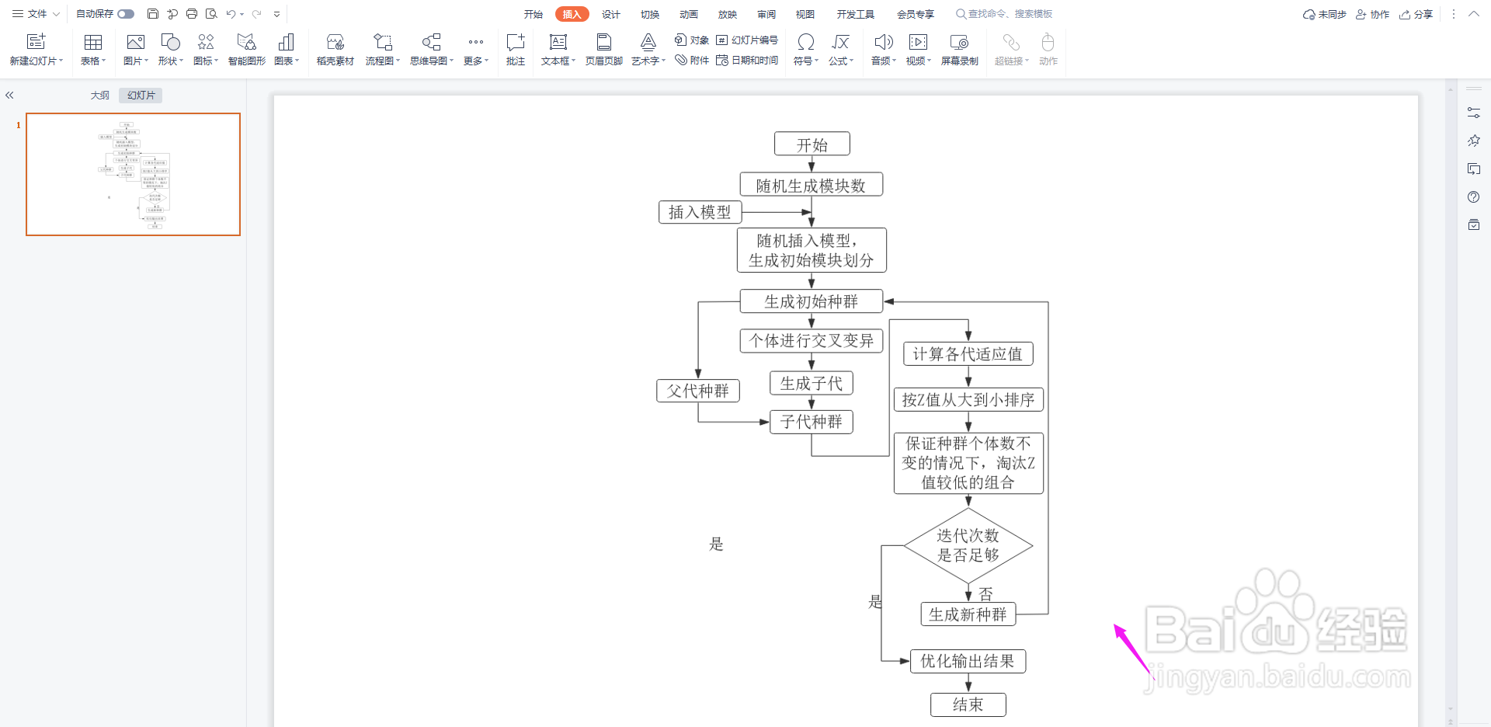
Task: Expand the 符号 dropdown arrow
Action: point(817,61)
